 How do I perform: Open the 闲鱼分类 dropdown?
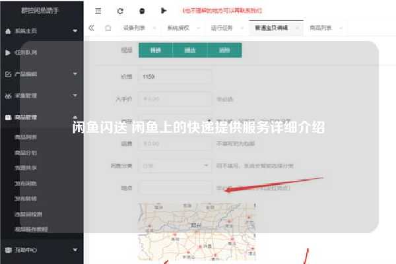coord(175,166)
